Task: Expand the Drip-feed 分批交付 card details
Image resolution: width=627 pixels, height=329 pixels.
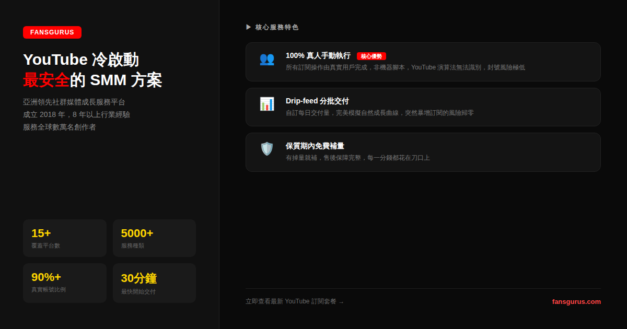Action: (422, 107)
